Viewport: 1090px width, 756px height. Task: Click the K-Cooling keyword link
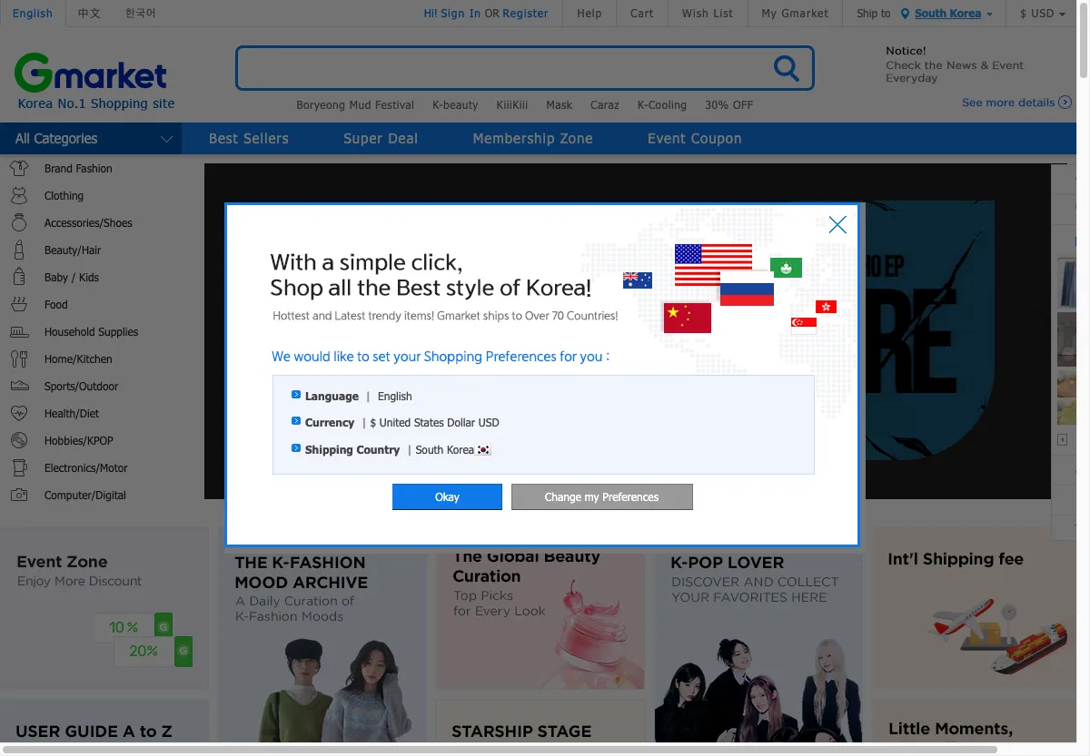coord(662,105)
